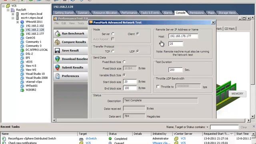Click VM icon beside 192.168.2.102
This screenshot has width=256, height=144.
point(22,26)
